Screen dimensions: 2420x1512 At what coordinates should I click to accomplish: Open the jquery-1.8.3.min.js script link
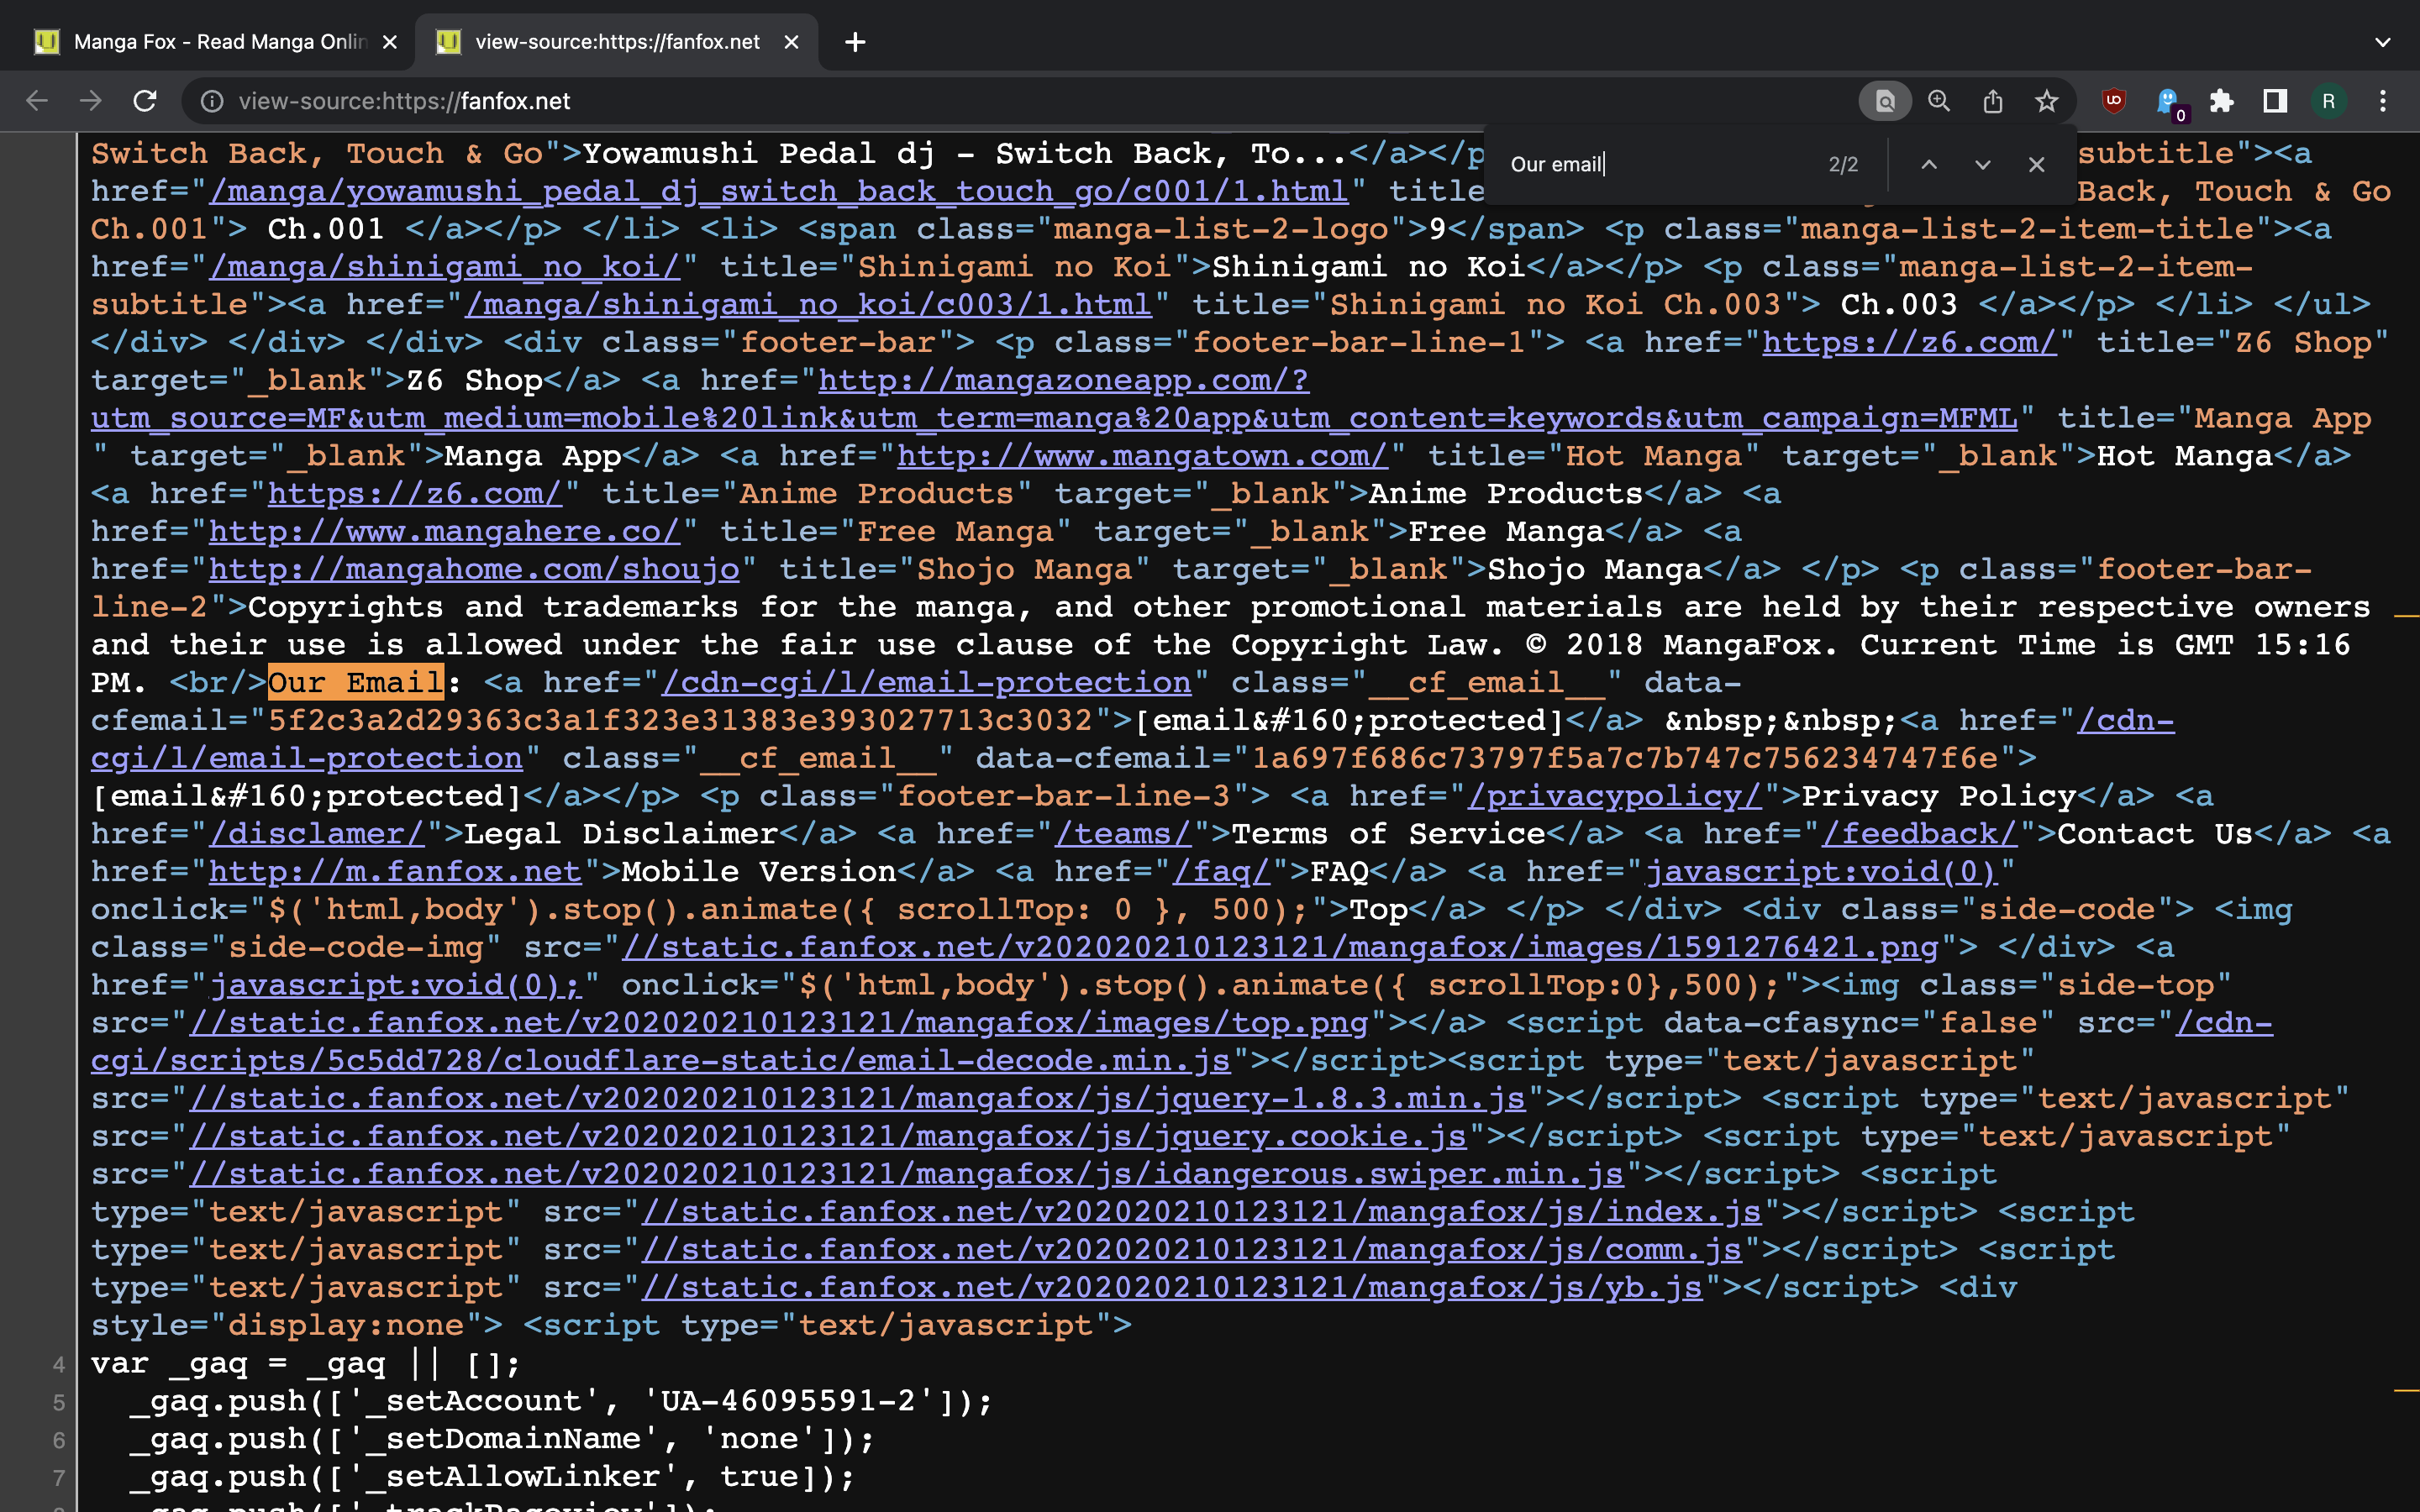(857, 1099)
